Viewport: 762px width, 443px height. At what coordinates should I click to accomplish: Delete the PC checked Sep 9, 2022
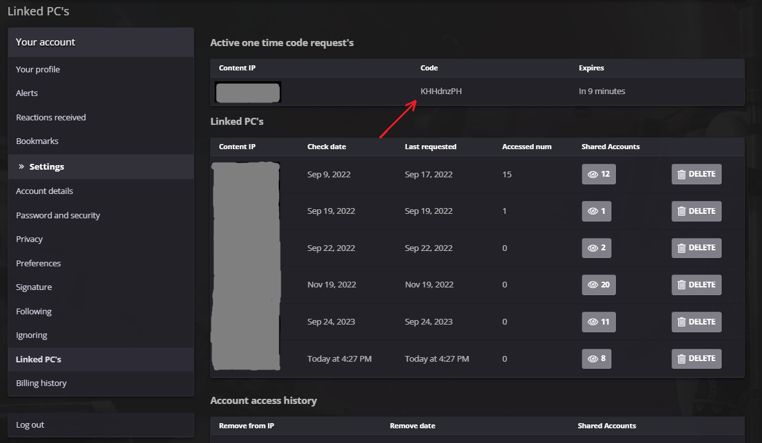click(x=697, y=174)
